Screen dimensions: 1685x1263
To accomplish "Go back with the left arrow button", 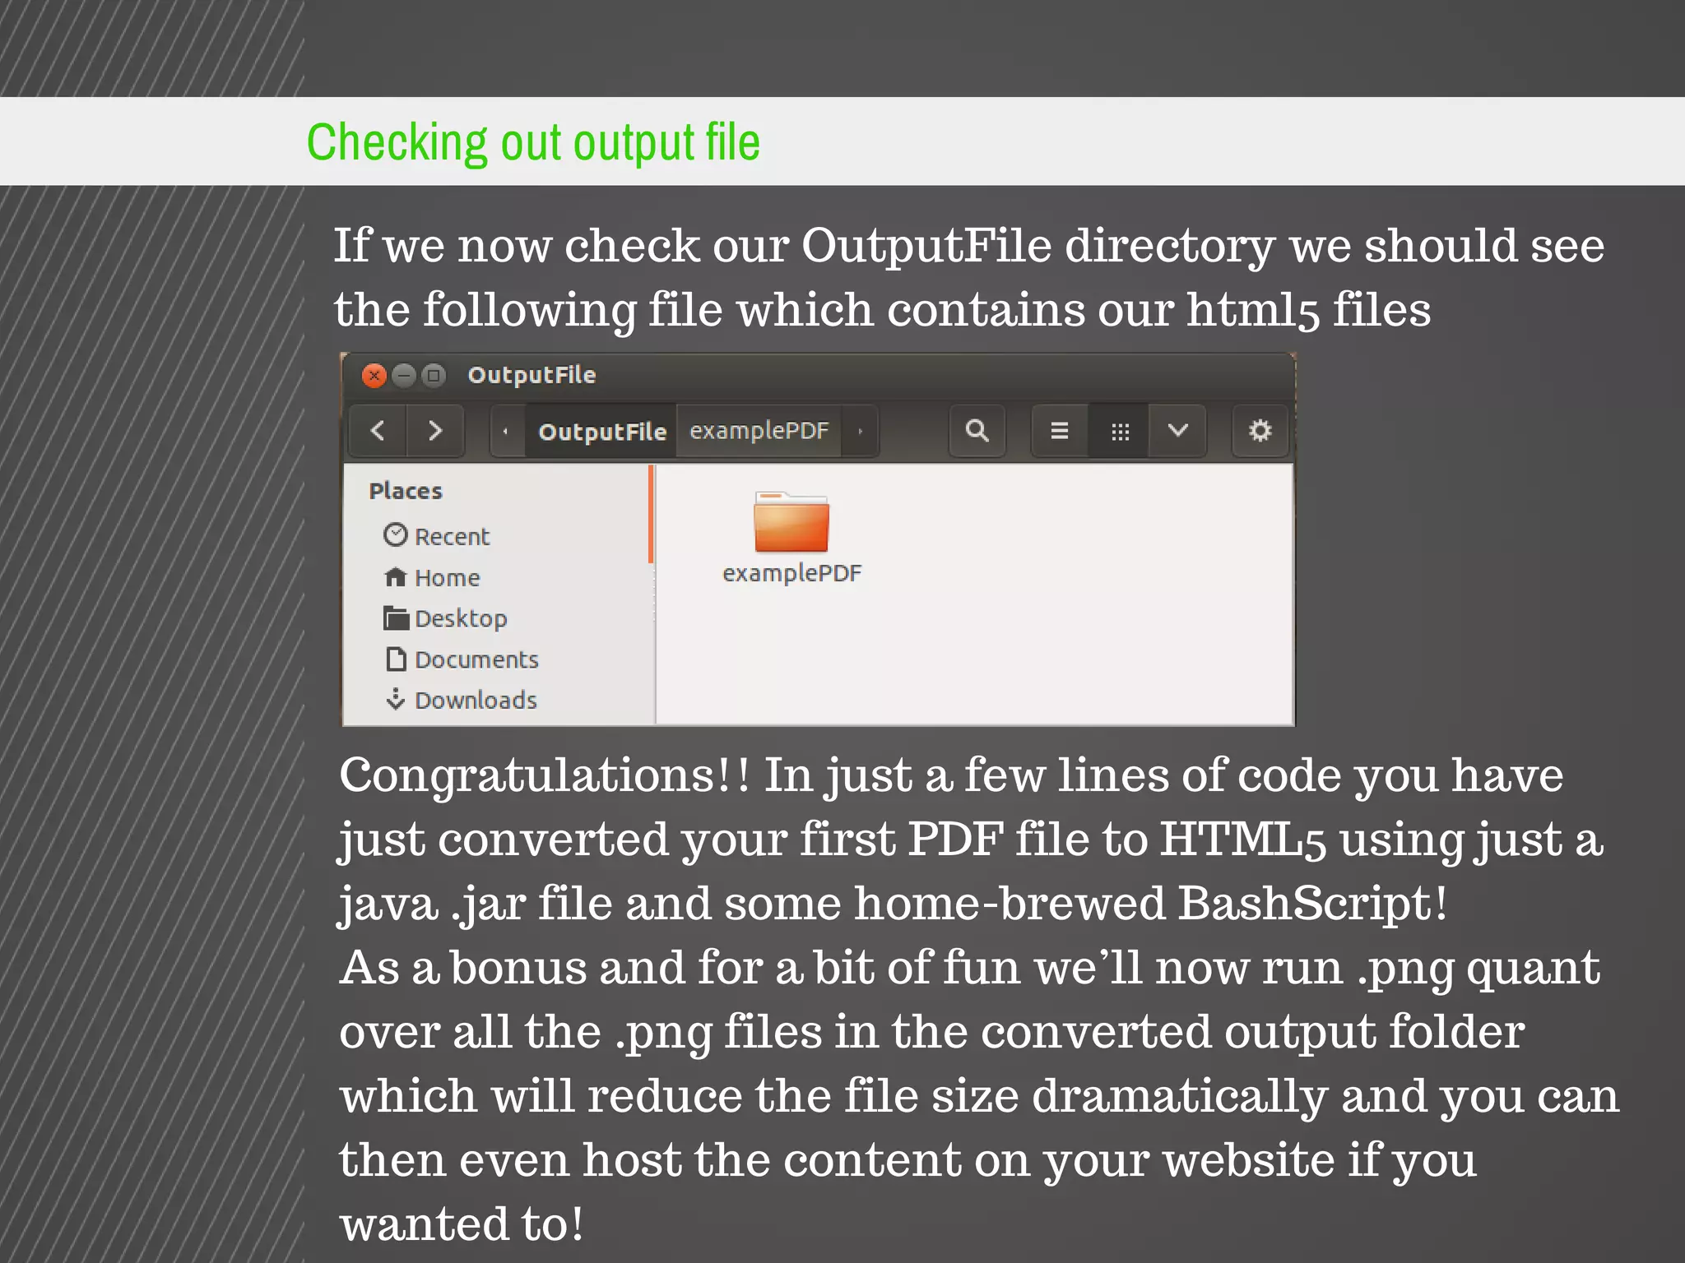I will point(378,430).
